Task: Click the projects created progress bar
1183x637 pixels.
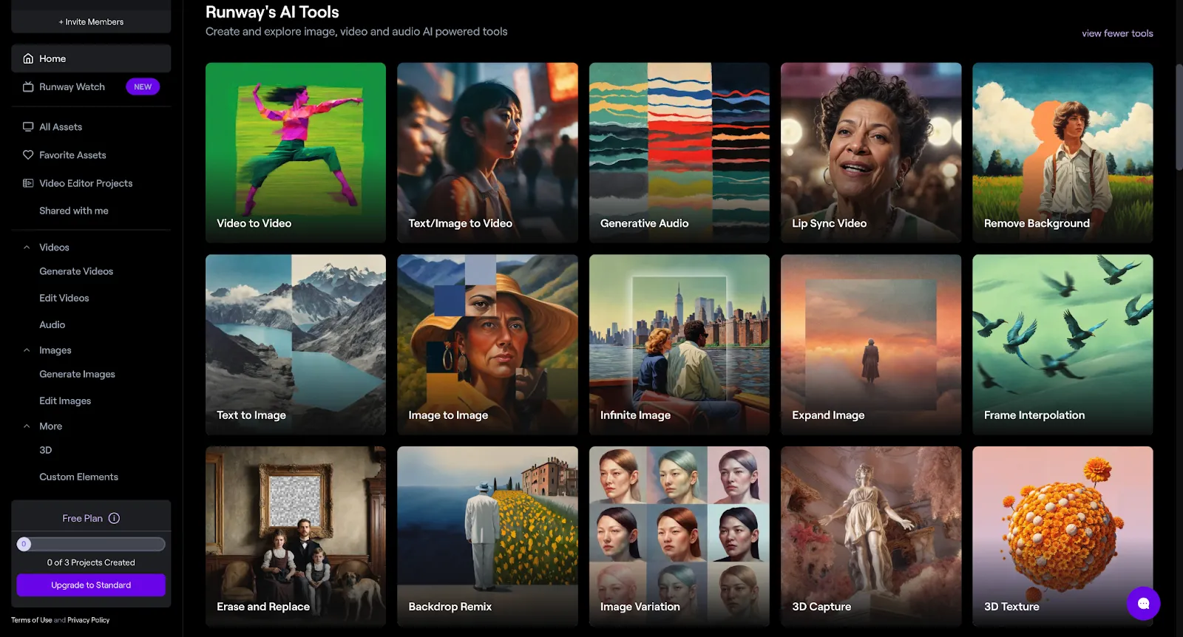Action: click(91, 544)
